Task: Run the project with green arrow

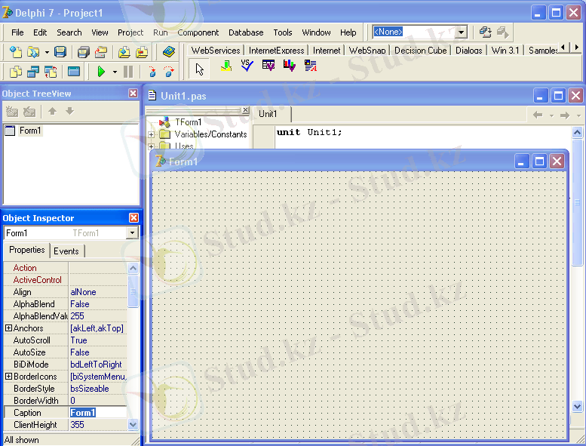Action: (101, 71)
